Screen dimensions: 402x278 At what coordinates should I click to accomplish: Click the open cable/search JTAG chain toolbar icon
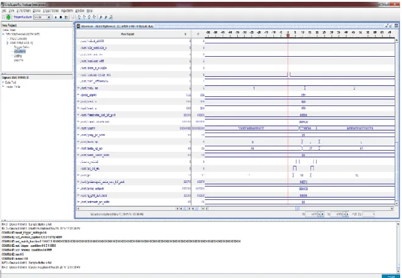click(4, 17)
